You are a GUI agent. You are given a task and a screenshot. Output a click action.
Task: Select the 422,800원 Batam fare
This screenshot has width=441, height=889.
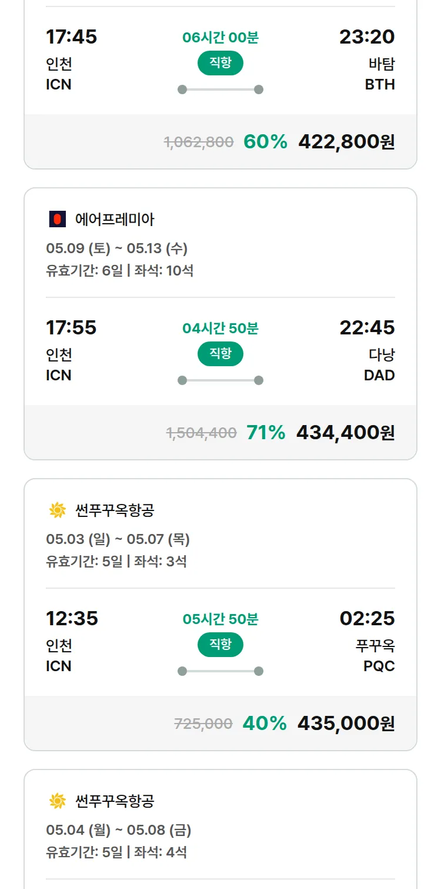(x=346, y=142)
